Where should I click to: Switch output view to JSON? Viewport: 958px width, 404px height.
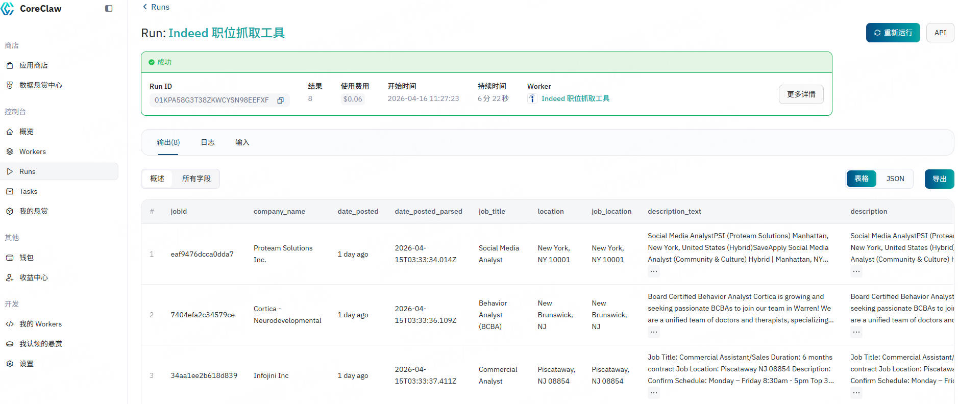pyautogui.click(x=895, y=179)
